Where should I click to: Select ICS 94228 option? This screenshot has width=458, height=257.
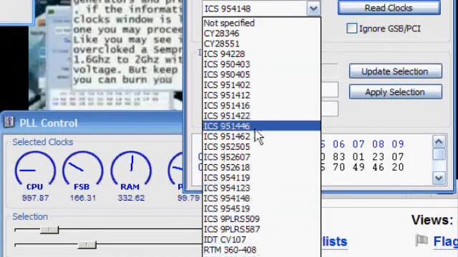click(x=261, y=54)
